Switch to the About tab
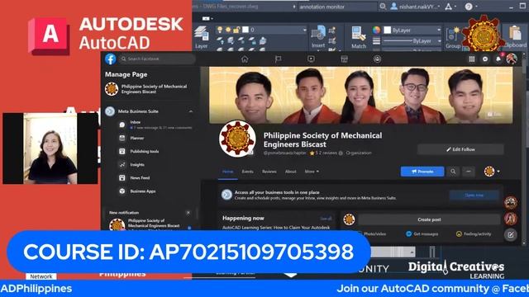This screenshot has height=297, width=529. click(x=290, y=172)
